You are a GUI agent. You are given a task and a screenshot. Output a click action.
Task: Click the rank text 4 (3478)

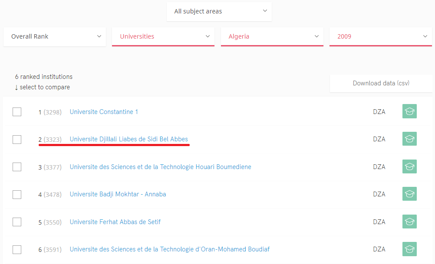coord(50,195)
